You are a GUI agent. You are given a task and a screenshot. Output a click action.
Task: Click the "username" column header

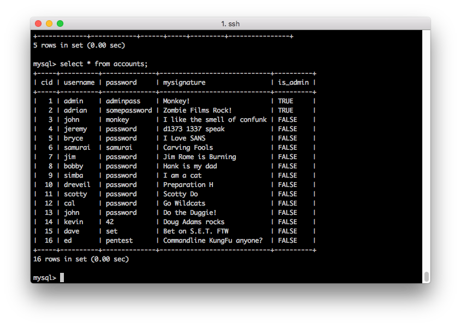tap(79, 83)
